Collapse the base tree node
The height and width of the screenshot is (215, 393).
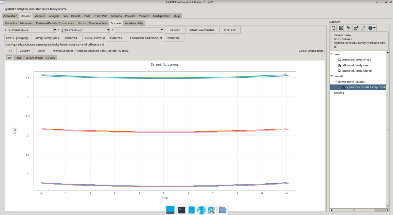(x=332, y=54)
